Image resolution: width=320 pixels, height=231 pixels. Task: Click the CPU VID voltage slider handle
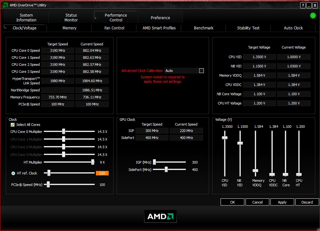(225, 138)
